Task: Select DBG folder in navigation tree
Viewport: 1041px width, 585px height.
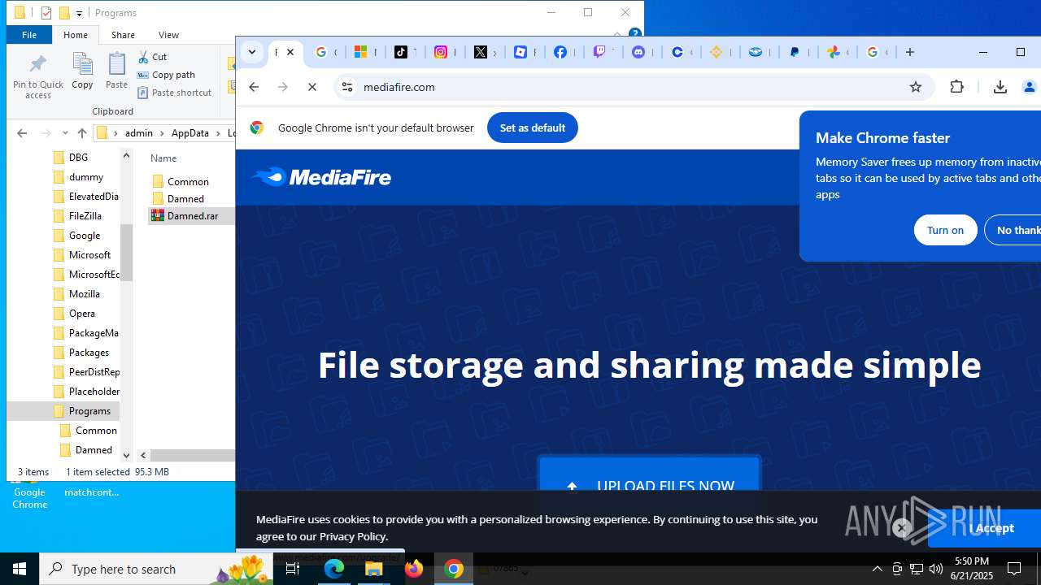Action: click(x=78, y=158)
